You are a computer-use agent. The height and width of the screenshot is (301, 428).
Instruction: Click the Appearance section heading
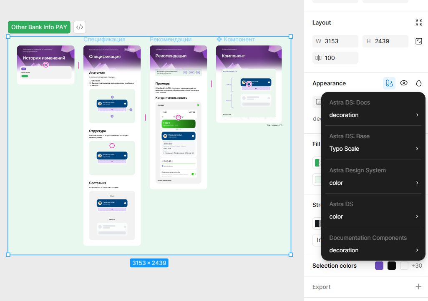click(329, 83)
